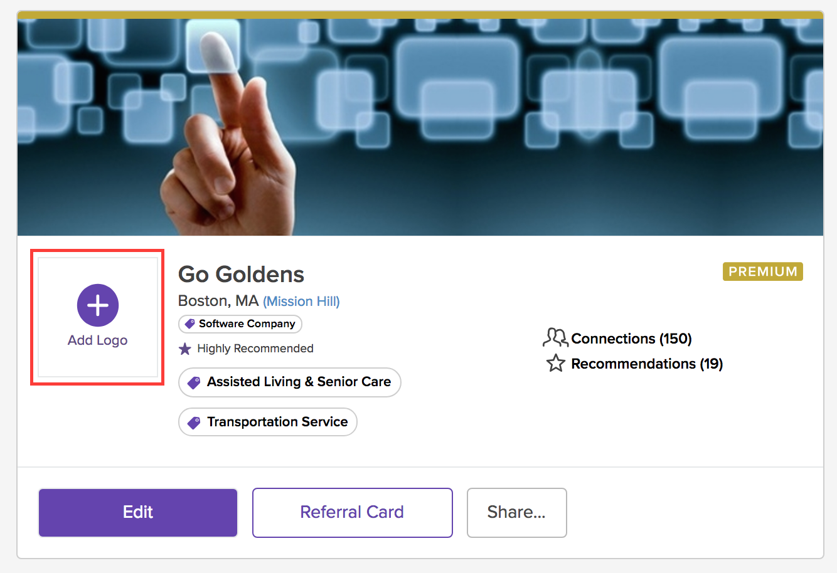Viewport: 837px width, 573px height.
Task: Click the Go Goldens business name
Action: click(x=242, y=275)
